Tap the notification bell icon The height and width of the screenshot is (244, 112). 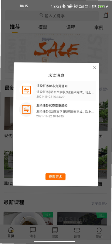pos(106,16)
